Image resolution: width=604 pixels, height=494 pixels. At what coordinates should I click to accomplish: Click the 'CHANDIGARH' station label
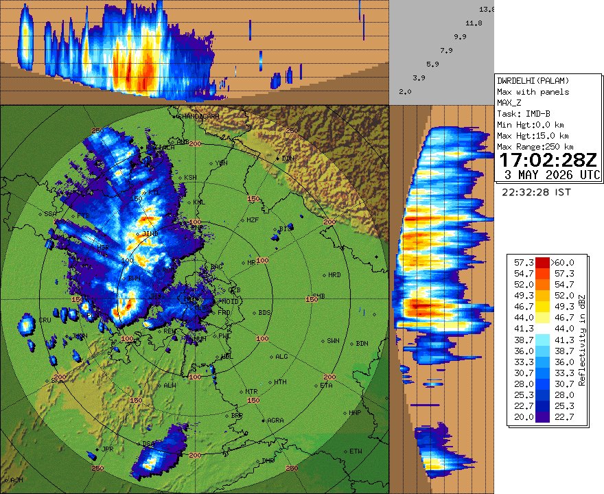coord(199,116)
